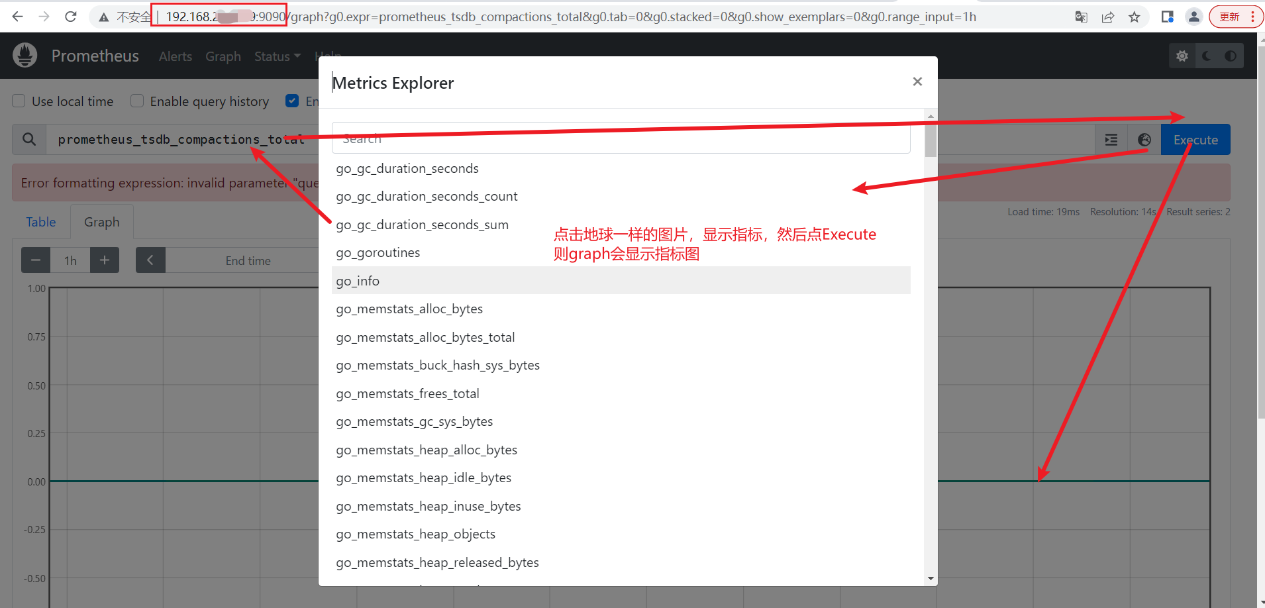
Task: Click the search magnifier beside the expression
Action: pos(29,140)
